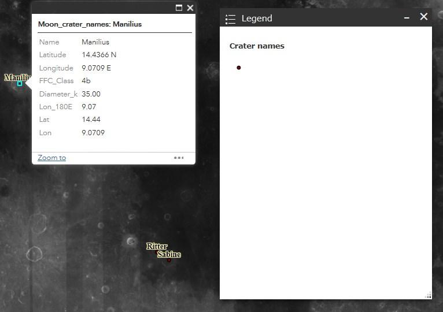This screenshot has height=312, width=443.
Task: Select the cyan Manilius crater marker
Action: (x=20, y=84)
